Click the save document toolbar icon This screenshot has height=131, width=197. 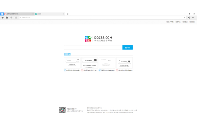[7, 18]
